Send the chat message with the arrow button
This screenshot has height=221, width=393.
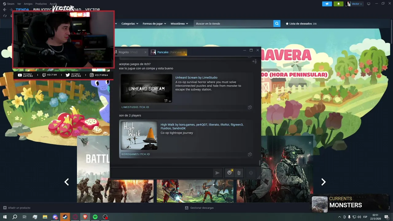tap(217, 173)
